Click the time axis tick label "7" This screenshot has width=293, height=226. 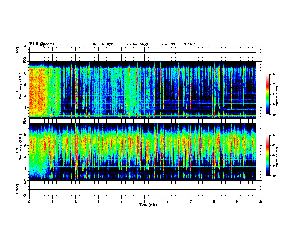(191, 202)
